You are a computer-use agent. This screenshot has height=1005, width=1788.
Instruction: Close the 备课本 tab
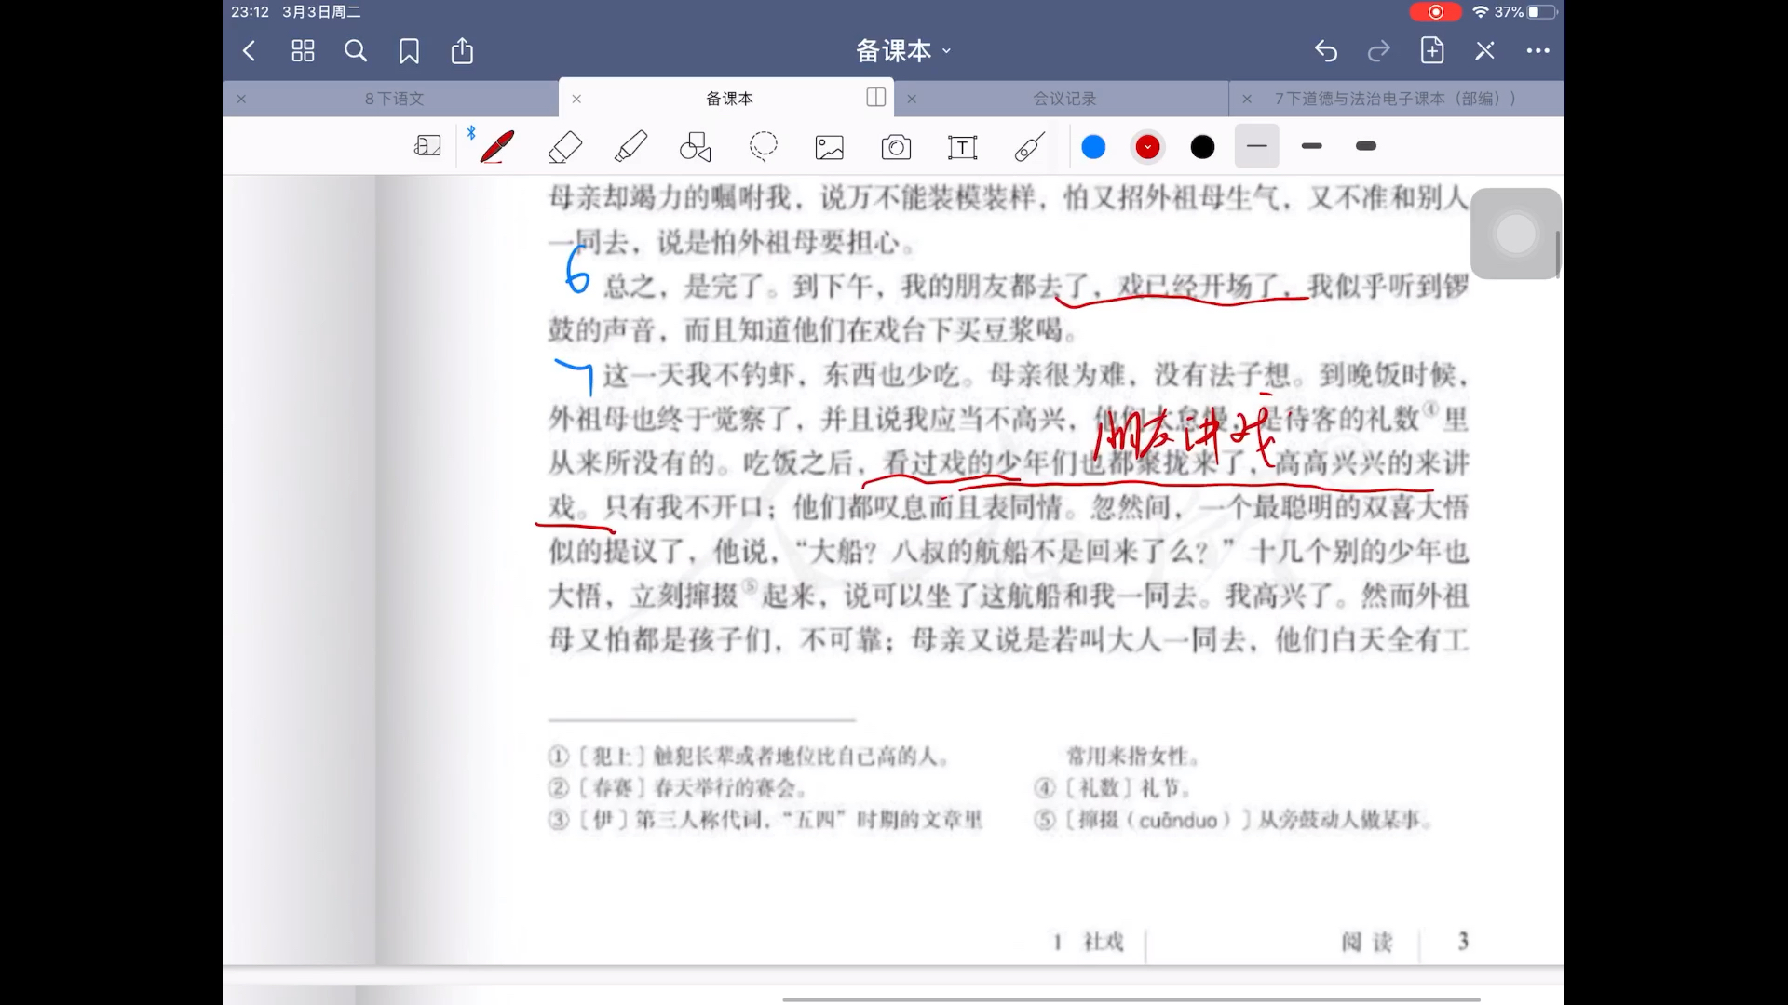click(576, 99)
